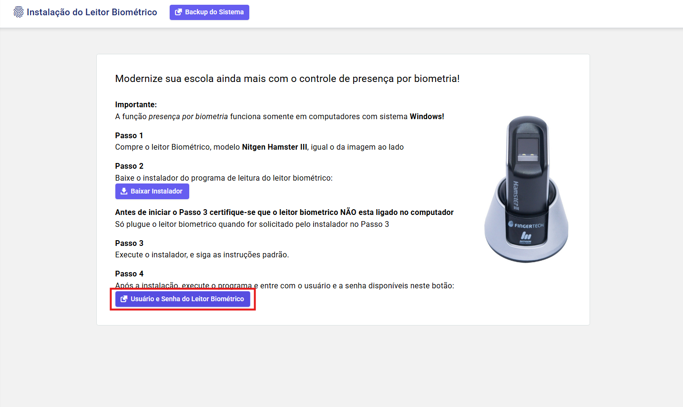Viewport: 683px width, 407px height.
Task: Click the download icon in Baixar Instalador
Action: pyautogui.click(x=124, y=191)
